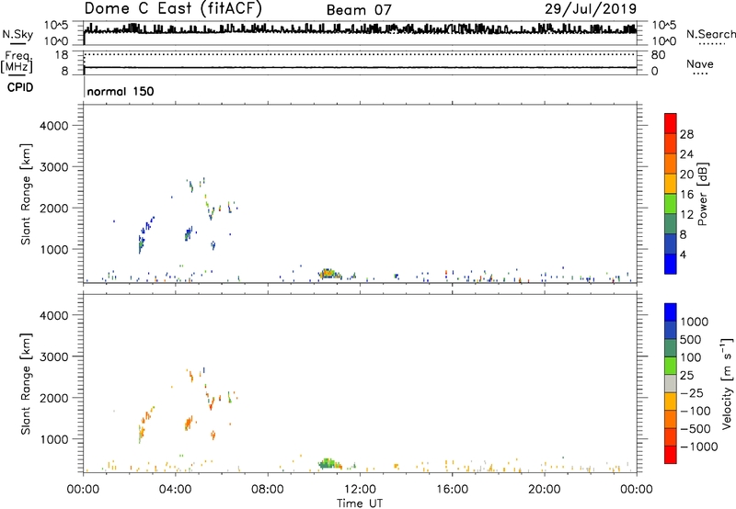Select the gray segment of the Velocity color bar
The height and width of the screenshot is (509, 736).
tap(671, 383)
